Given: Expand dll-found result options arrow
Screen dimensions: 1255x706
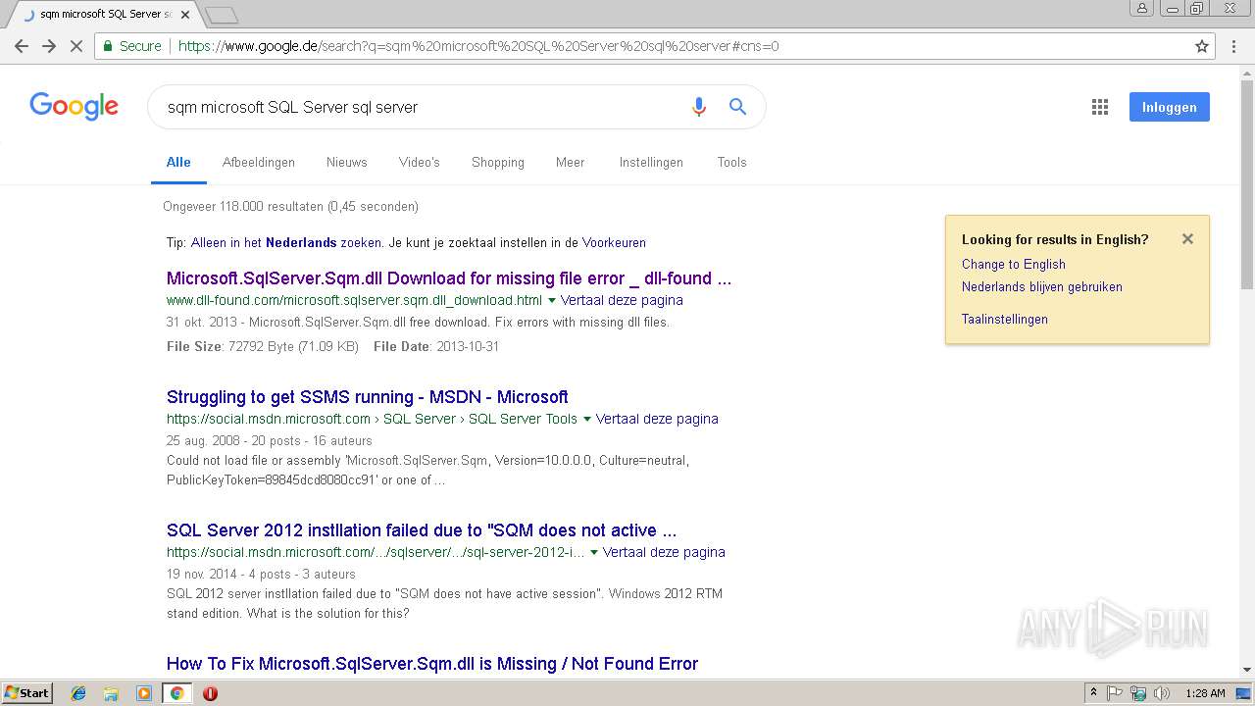Looking at the screenshot, I should [551, 301].
